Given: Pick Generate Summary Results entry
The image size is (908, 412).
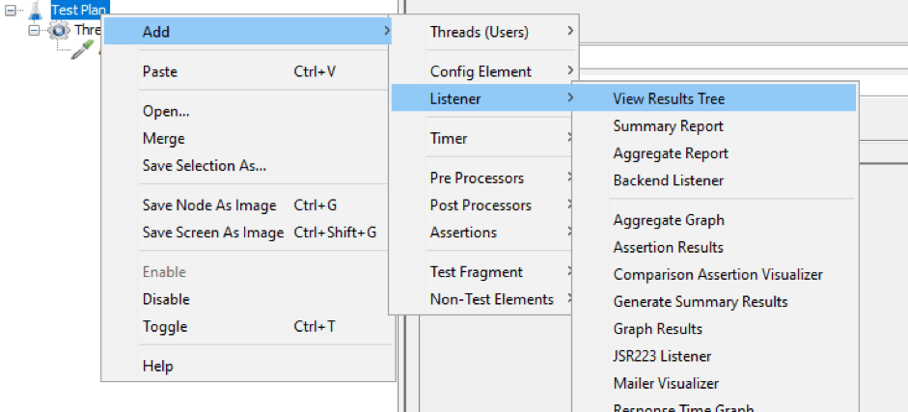Looking at the screenshot, I should (x=701, y=302).
